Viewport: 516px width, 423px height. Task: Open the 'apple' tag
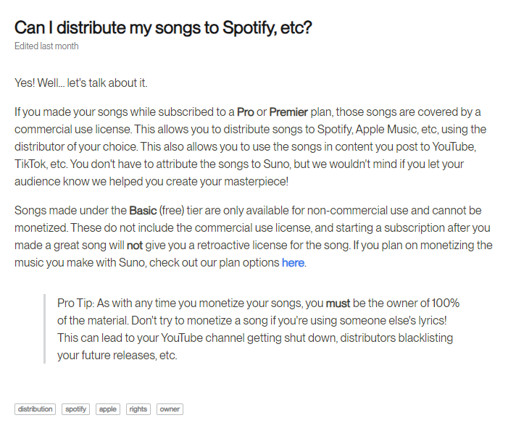pos(107,409)
